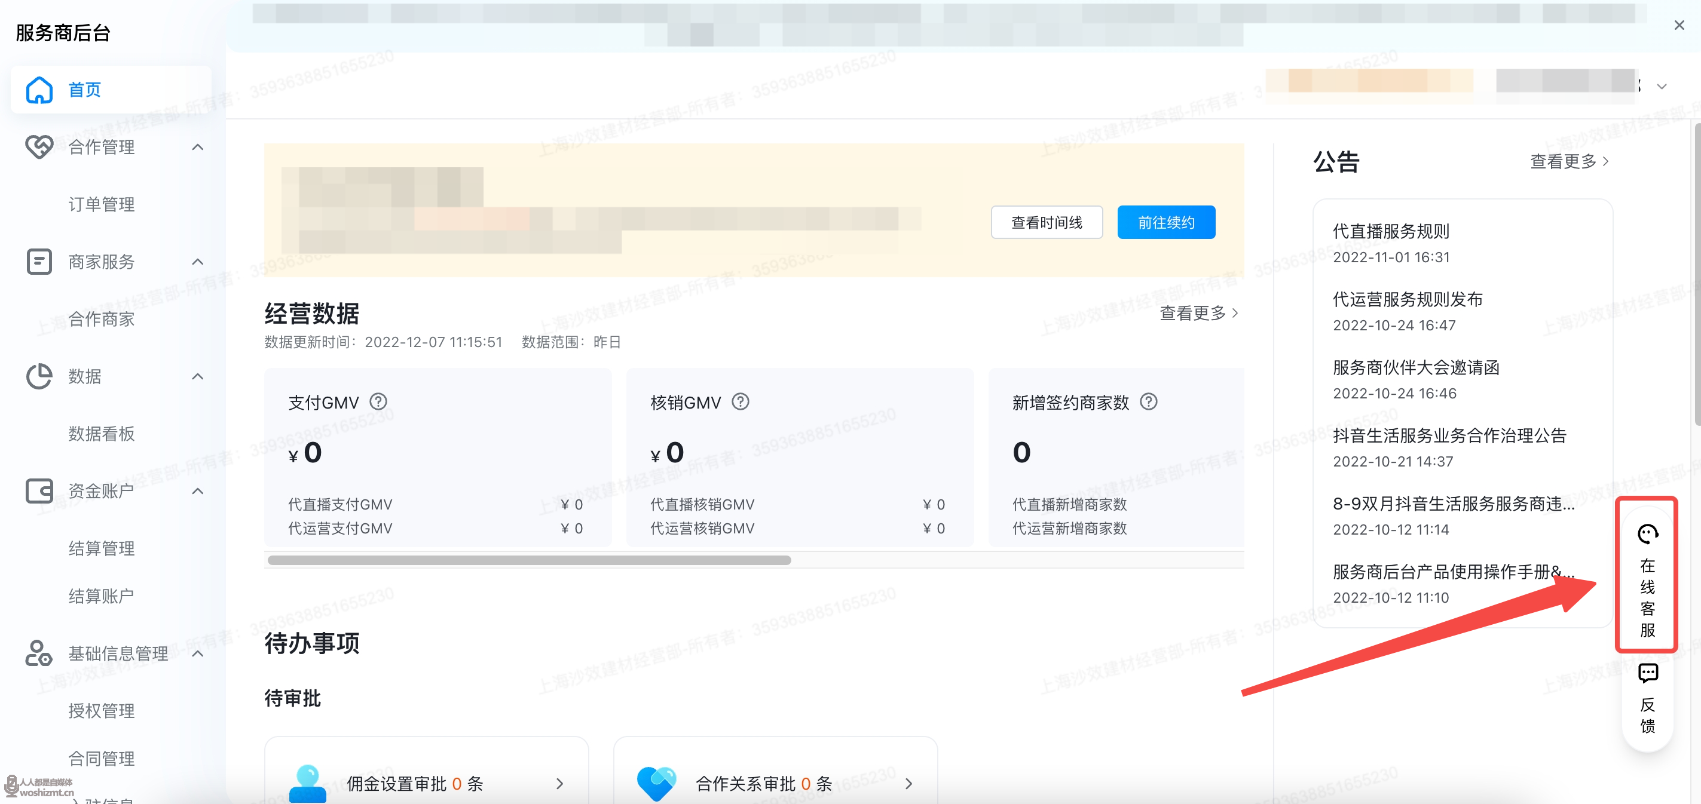Click the 资金账户 wallet icon

coord(39,491)
